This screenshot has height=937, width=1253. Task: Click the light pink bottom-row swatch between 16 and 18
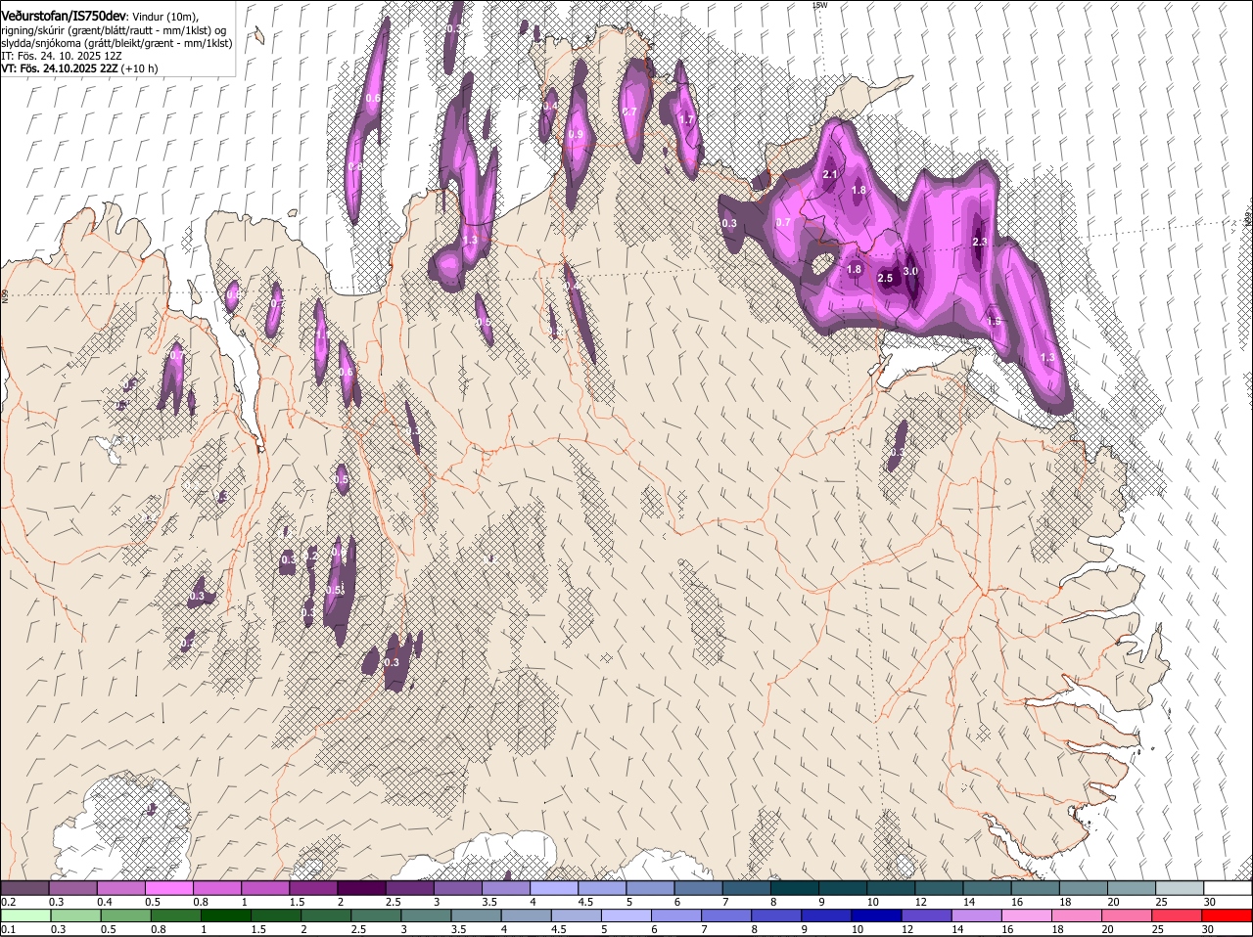1027,915
